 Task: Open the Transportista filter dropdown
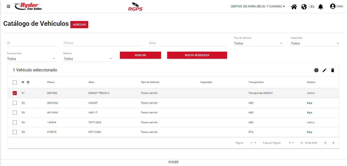31,59
